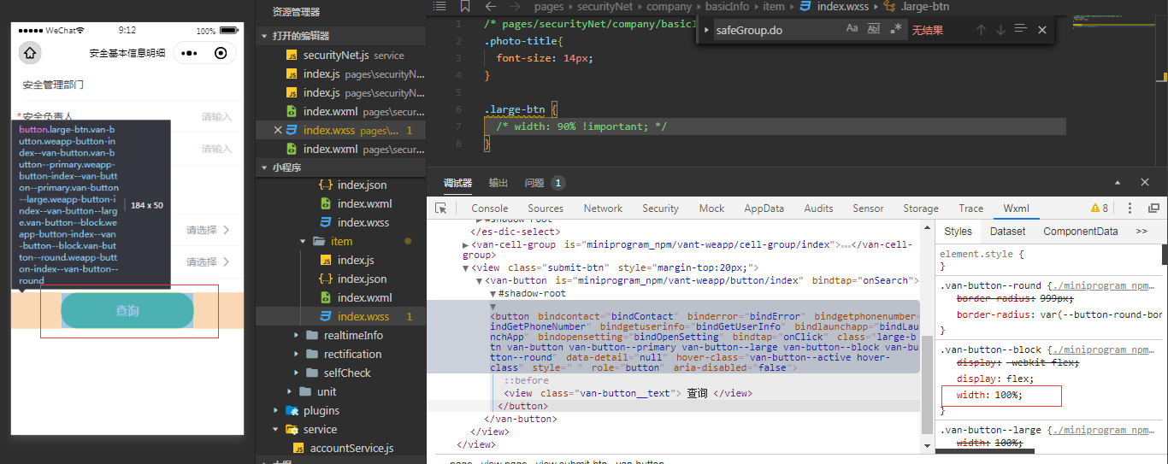This screenshot has width=1168, height=464.
Task: Open the Mock devtools tab
Action: click(711, 209)
